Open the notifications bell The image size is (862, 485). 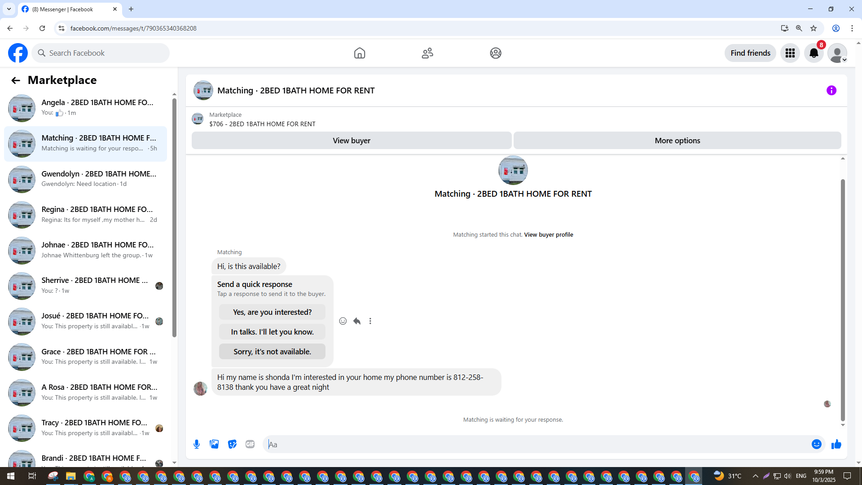[x=814, y=53]
